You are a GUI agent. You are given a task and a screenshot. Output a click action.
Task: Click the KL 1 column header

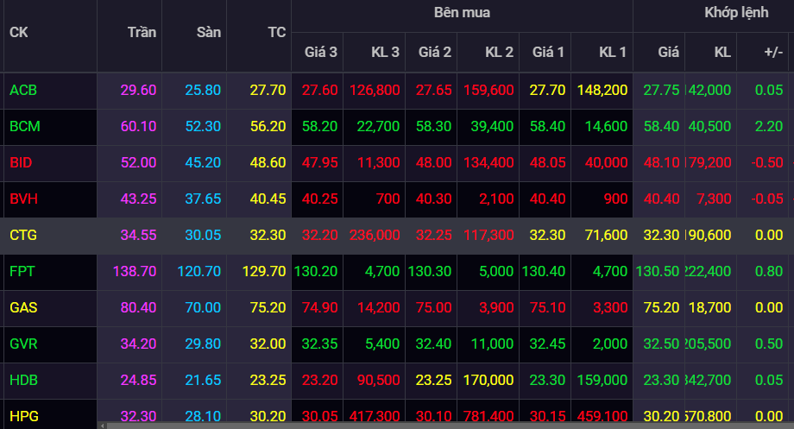coord(612,53)
